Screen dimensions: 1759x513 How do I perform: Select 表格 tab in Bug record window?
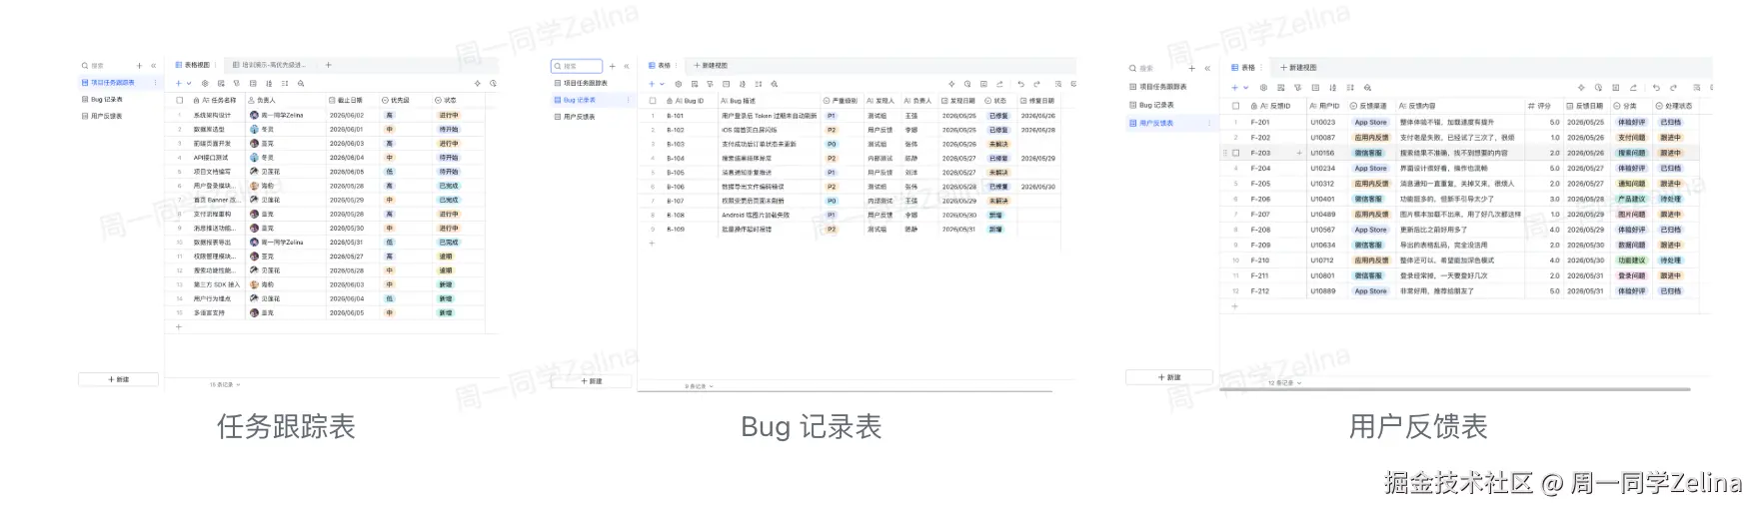(660, 66)
